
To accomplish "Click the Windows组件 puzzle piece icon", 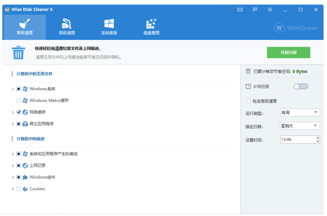I will tap(25, 177).
